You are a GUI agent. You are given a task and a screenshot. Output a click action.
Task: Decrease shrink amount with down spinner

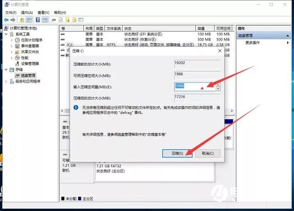coord(218,89)
